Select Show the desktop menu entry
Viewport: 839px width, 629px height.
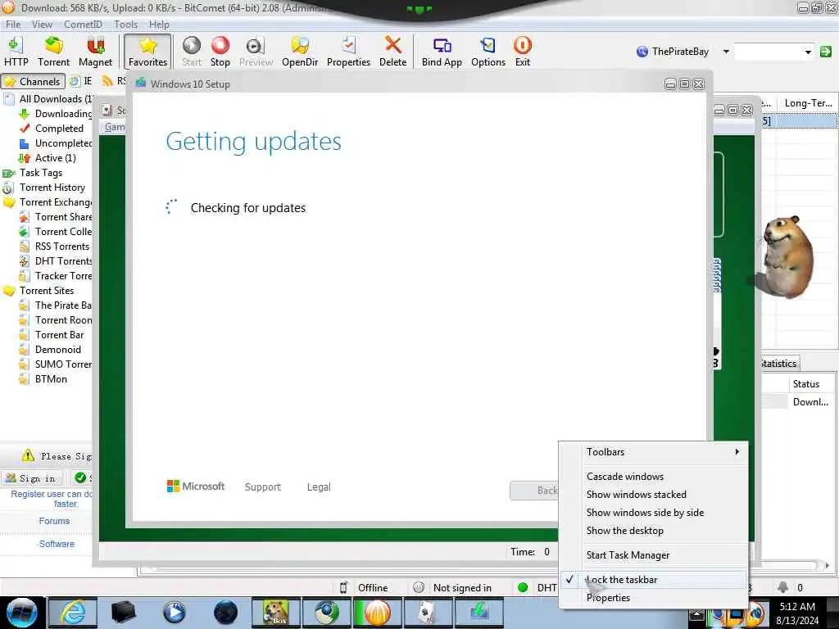(x=624, y=531)
